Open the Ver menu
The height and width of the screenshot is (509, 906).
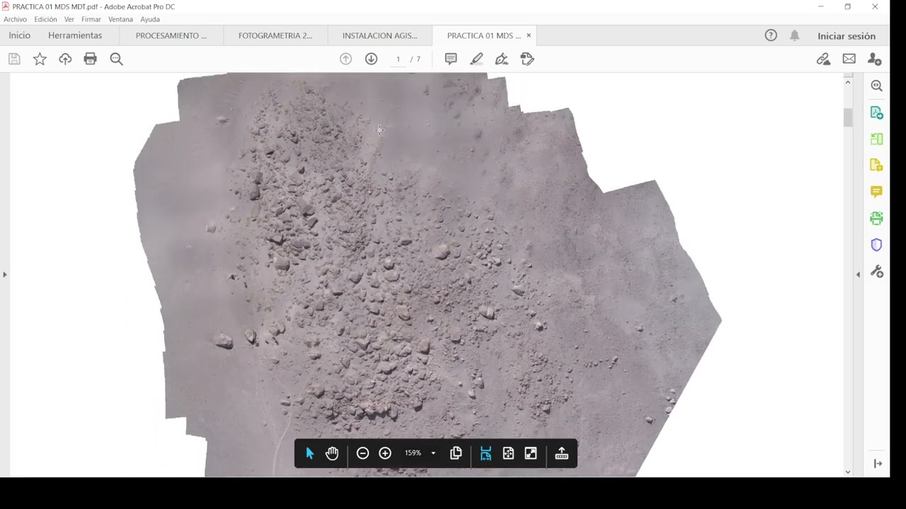(69, 19)
